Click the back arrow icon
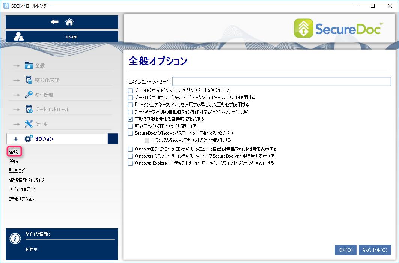 (x=54, y=22)
